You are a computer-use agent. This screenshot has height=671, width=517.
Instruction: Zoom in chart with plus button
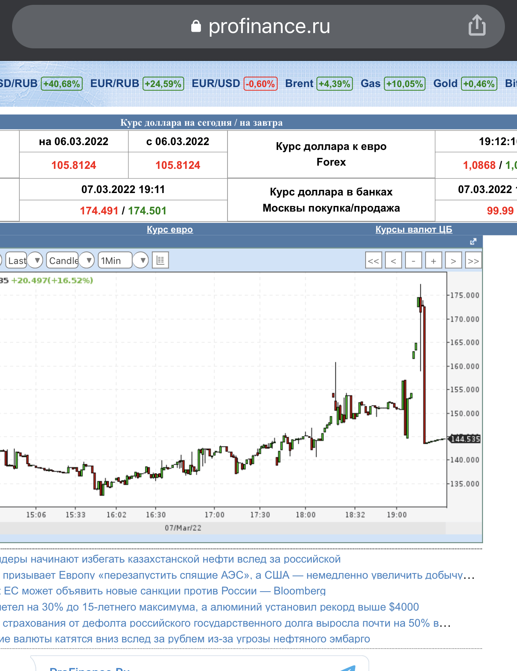click(x=434, y=261)
